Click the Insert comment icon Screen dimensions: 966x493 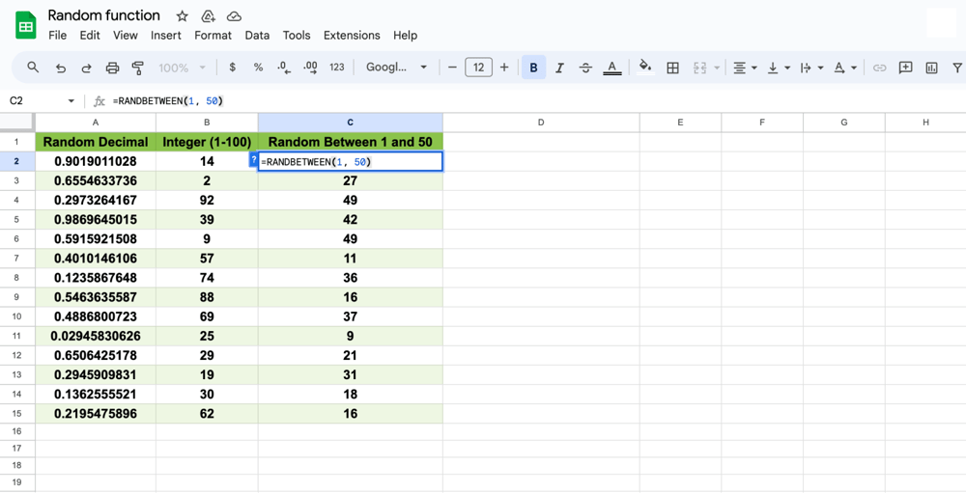click(x=905, y=68)
